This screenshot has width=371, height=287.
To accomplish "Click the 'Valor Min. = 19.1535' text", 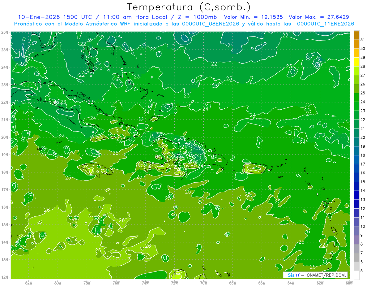I will (254, 17).
